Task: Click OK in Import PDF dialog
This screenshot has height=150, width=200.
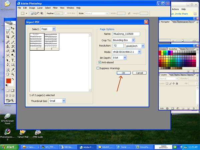Action: point(123,73)
